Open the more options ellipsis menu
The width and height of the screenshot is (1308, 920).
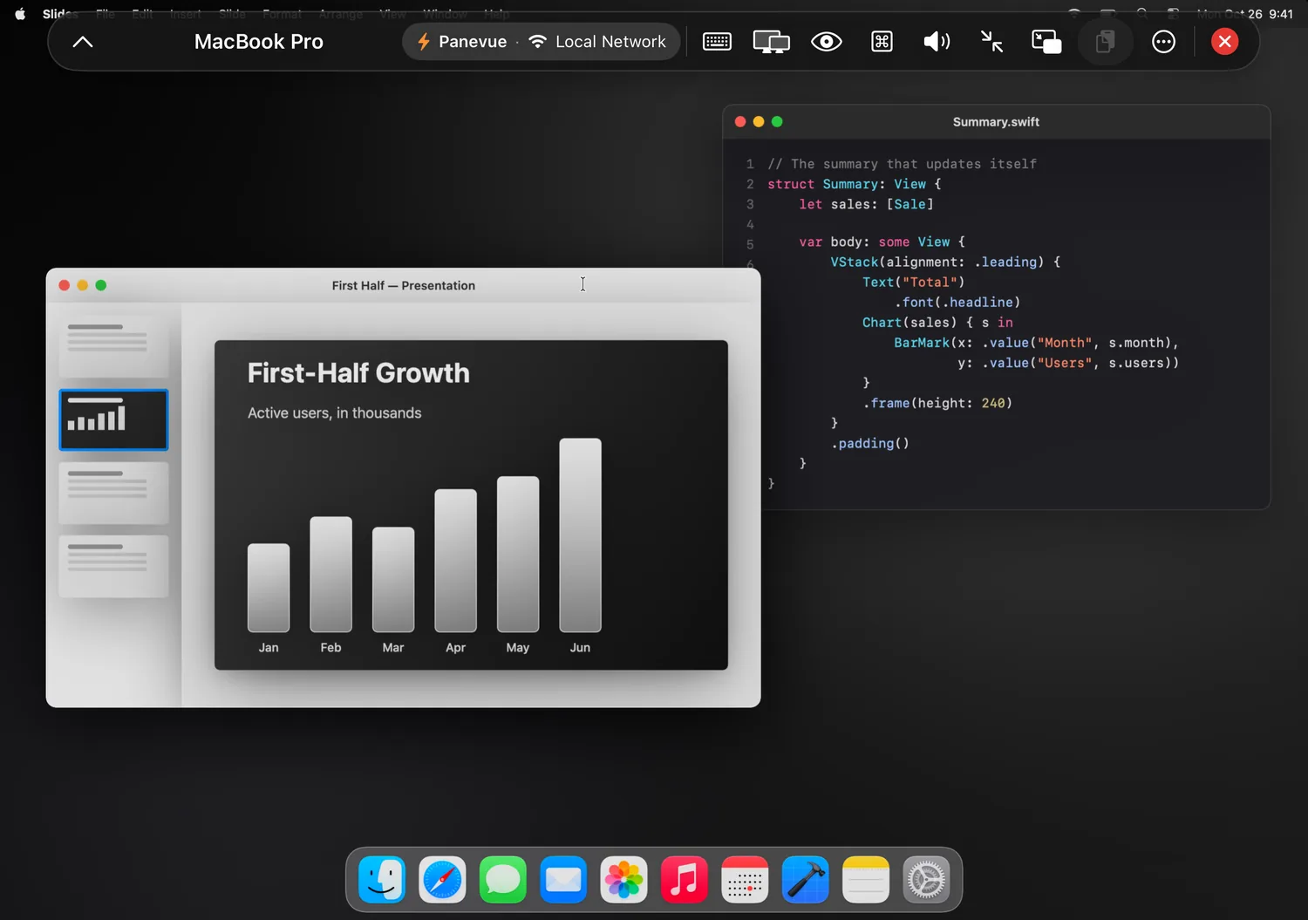point(1163,42)
